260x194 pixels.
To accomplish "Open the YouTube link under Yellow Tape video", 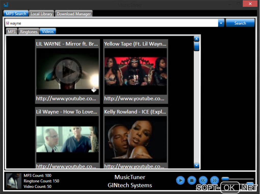I will coord(134,99).
